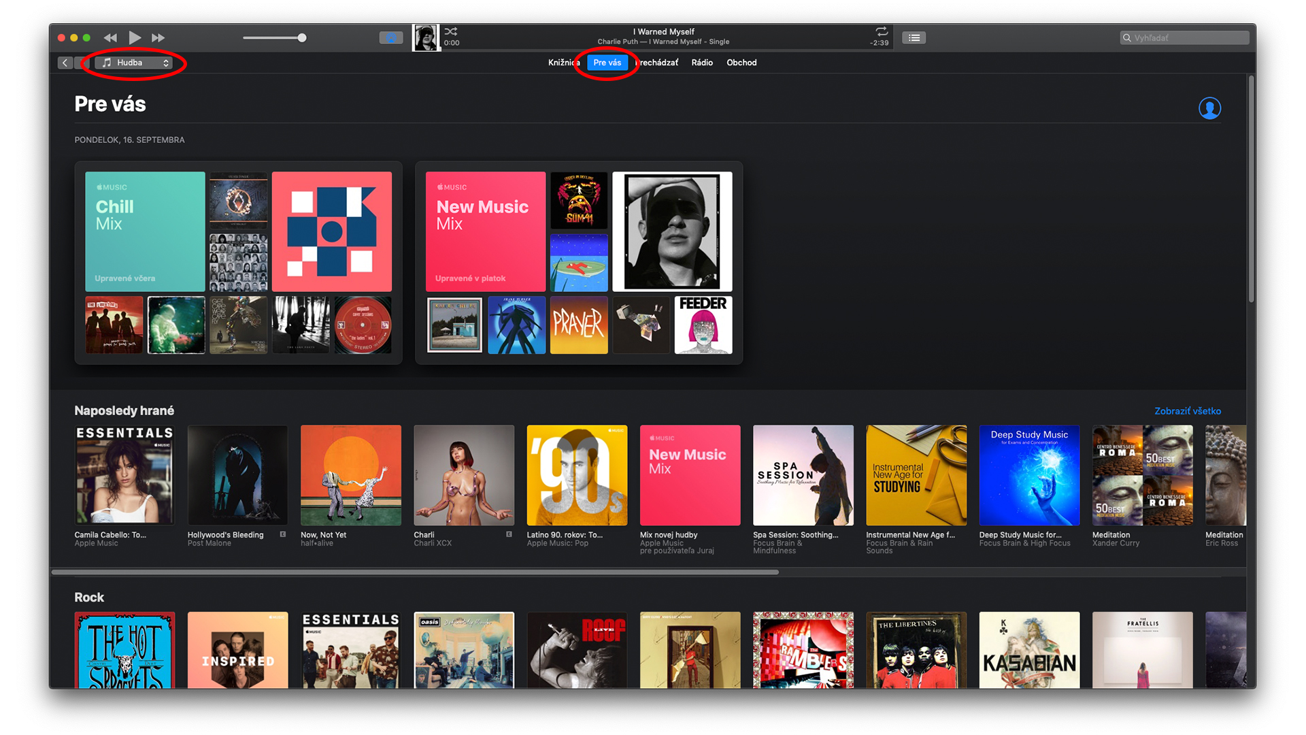Open the user account profile icon
This screenshot has height=735, width=1306.
1209,108
